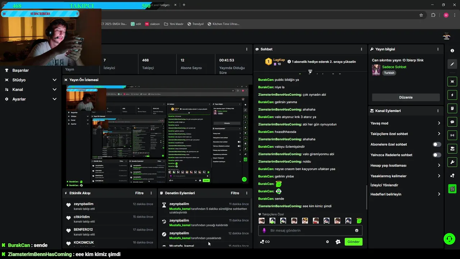Screen dimensions: 460x259
Task: Click the broadcast signal icon in right rail
Action: coord(452,135)
